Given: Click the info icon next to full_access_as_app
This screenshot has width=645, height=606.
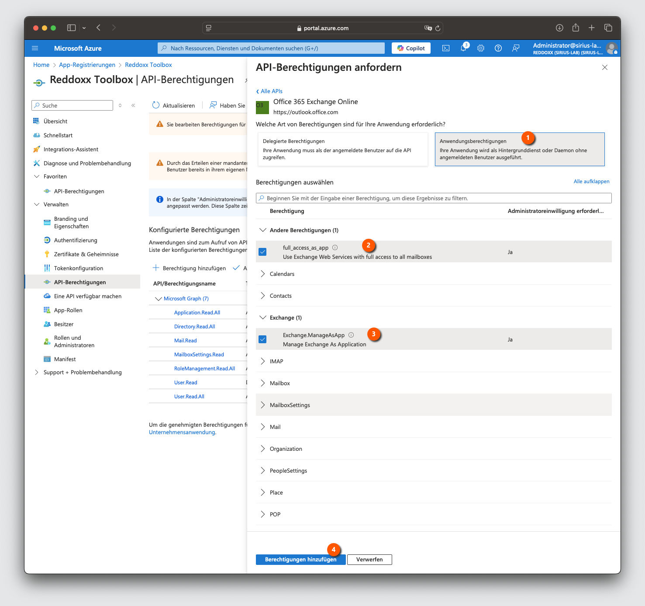Looking at the screenshot, I should [x=335, y=247].
